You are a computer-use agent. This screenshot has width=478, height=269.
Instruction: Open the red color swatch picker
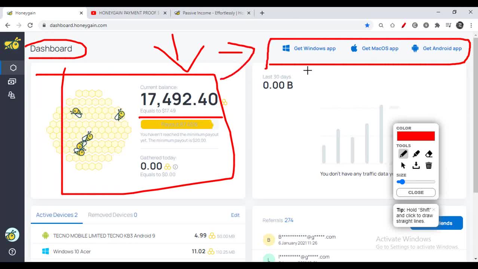(x=416, y=136)
